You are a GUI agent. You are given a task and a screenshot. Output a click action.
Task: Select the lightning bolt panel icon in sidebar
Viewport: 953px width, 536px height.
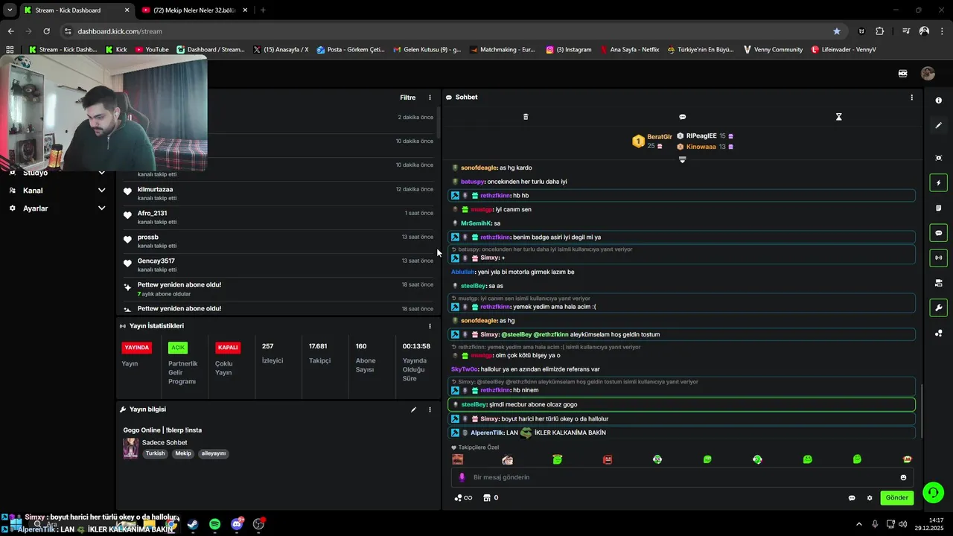click(x=938, y=183)
